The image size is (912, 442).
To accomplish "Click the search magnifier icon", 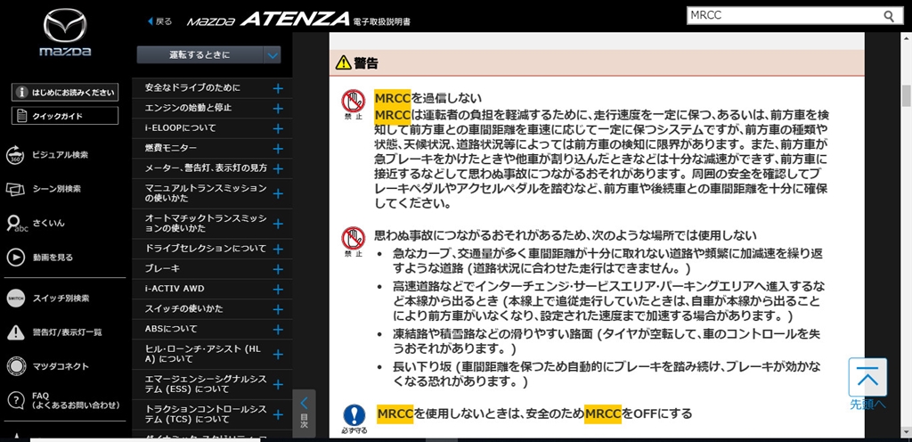I will (890, 16).
